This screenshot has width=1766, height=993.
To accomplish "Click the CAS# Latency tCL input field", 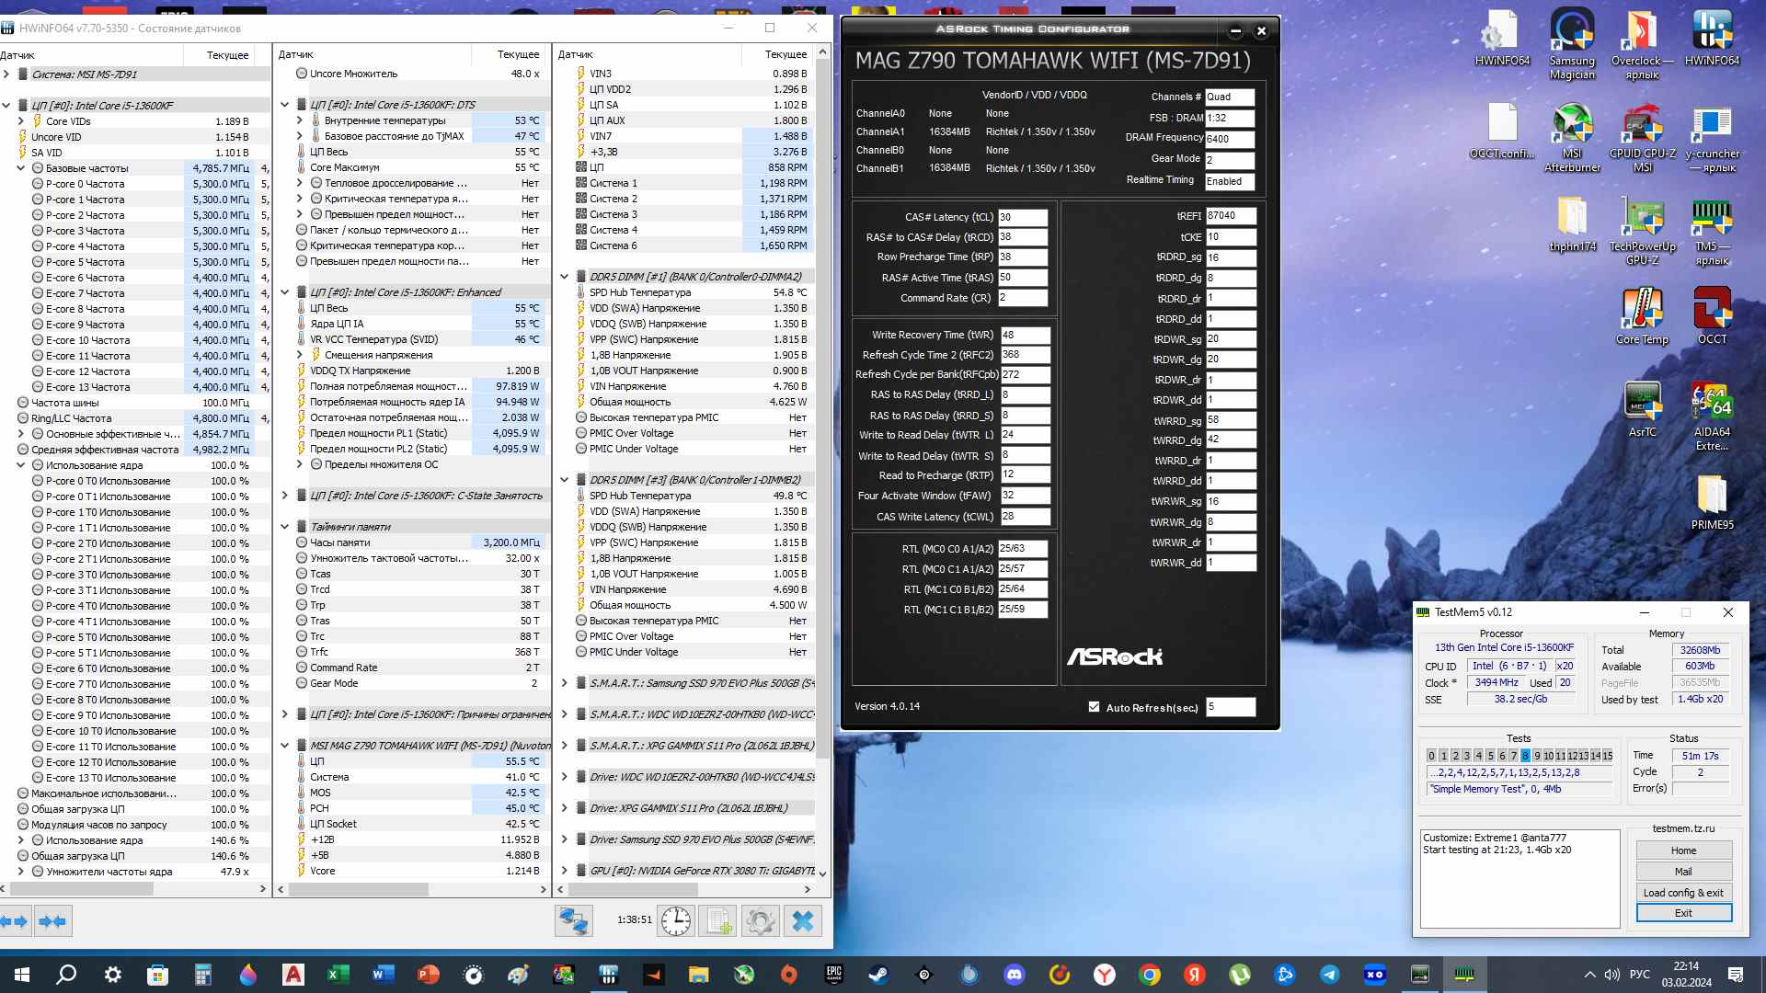I will pyautogui.click(x=1023, y=217).
